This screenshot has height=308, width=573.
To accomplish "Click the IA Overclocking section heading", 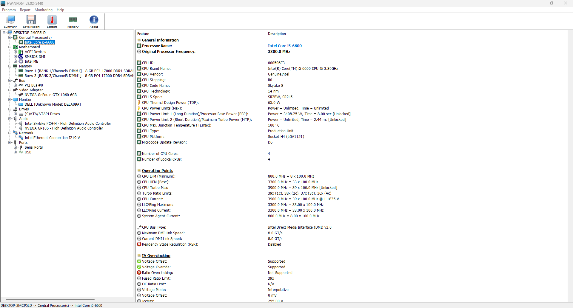I will coord(156,255).
